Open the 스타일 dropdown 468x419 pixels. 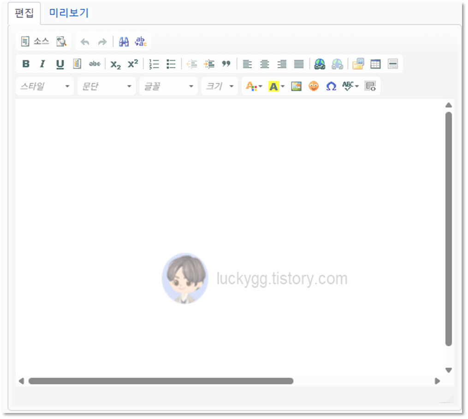(44, 86)
